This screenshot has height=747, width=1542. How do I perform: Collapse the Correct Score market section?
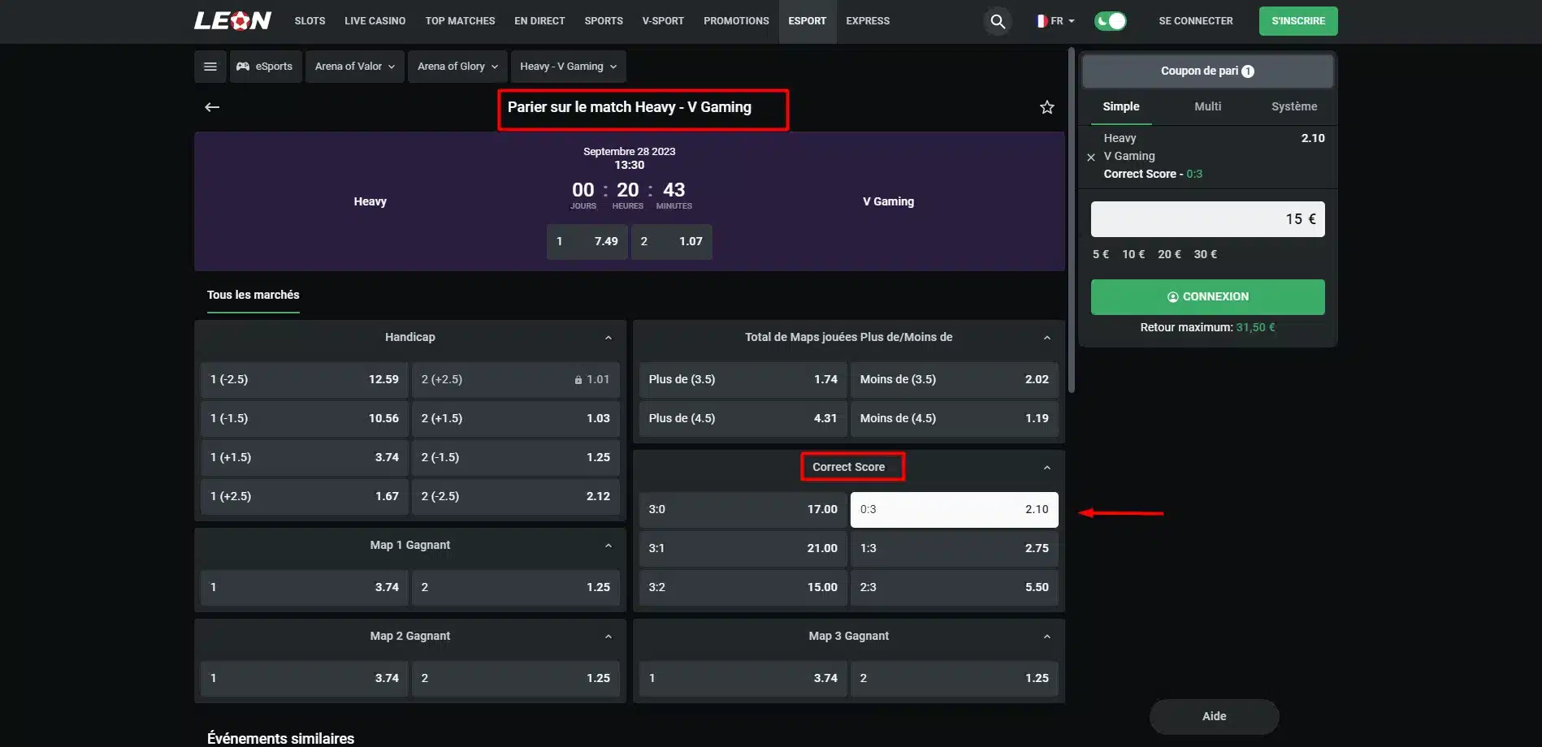pyautogui.click(x=1047, y=468)
